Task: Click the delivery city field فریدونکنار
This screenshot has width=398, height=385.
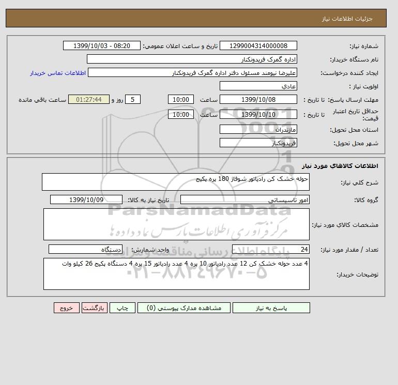Action: click(x=258, y=143)
